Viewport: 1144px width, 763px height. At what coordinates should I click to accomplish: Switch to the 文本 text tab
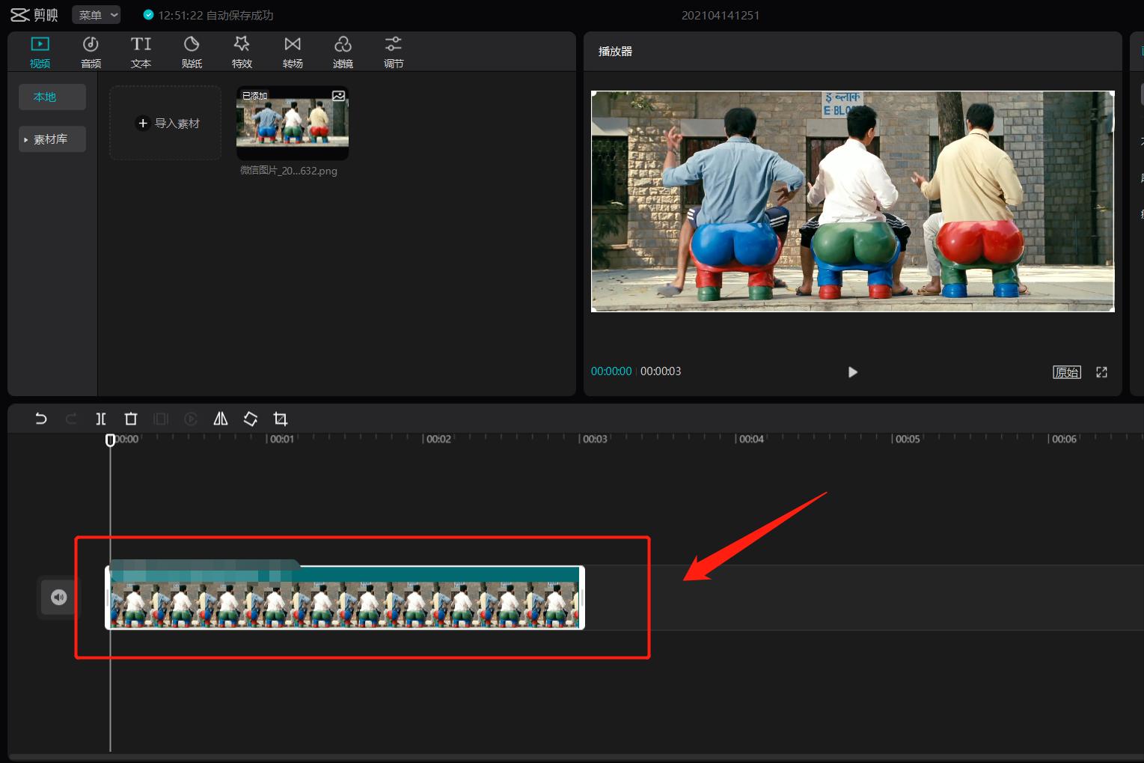(x=141, y=52)
